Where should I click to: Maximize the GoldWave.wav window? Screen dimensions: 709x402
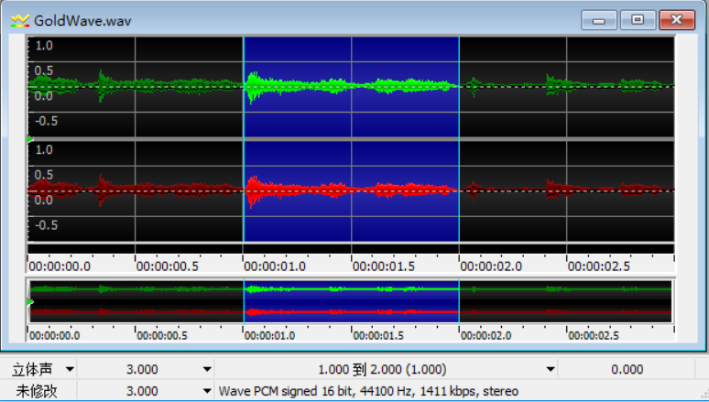[x=638, y=19]
